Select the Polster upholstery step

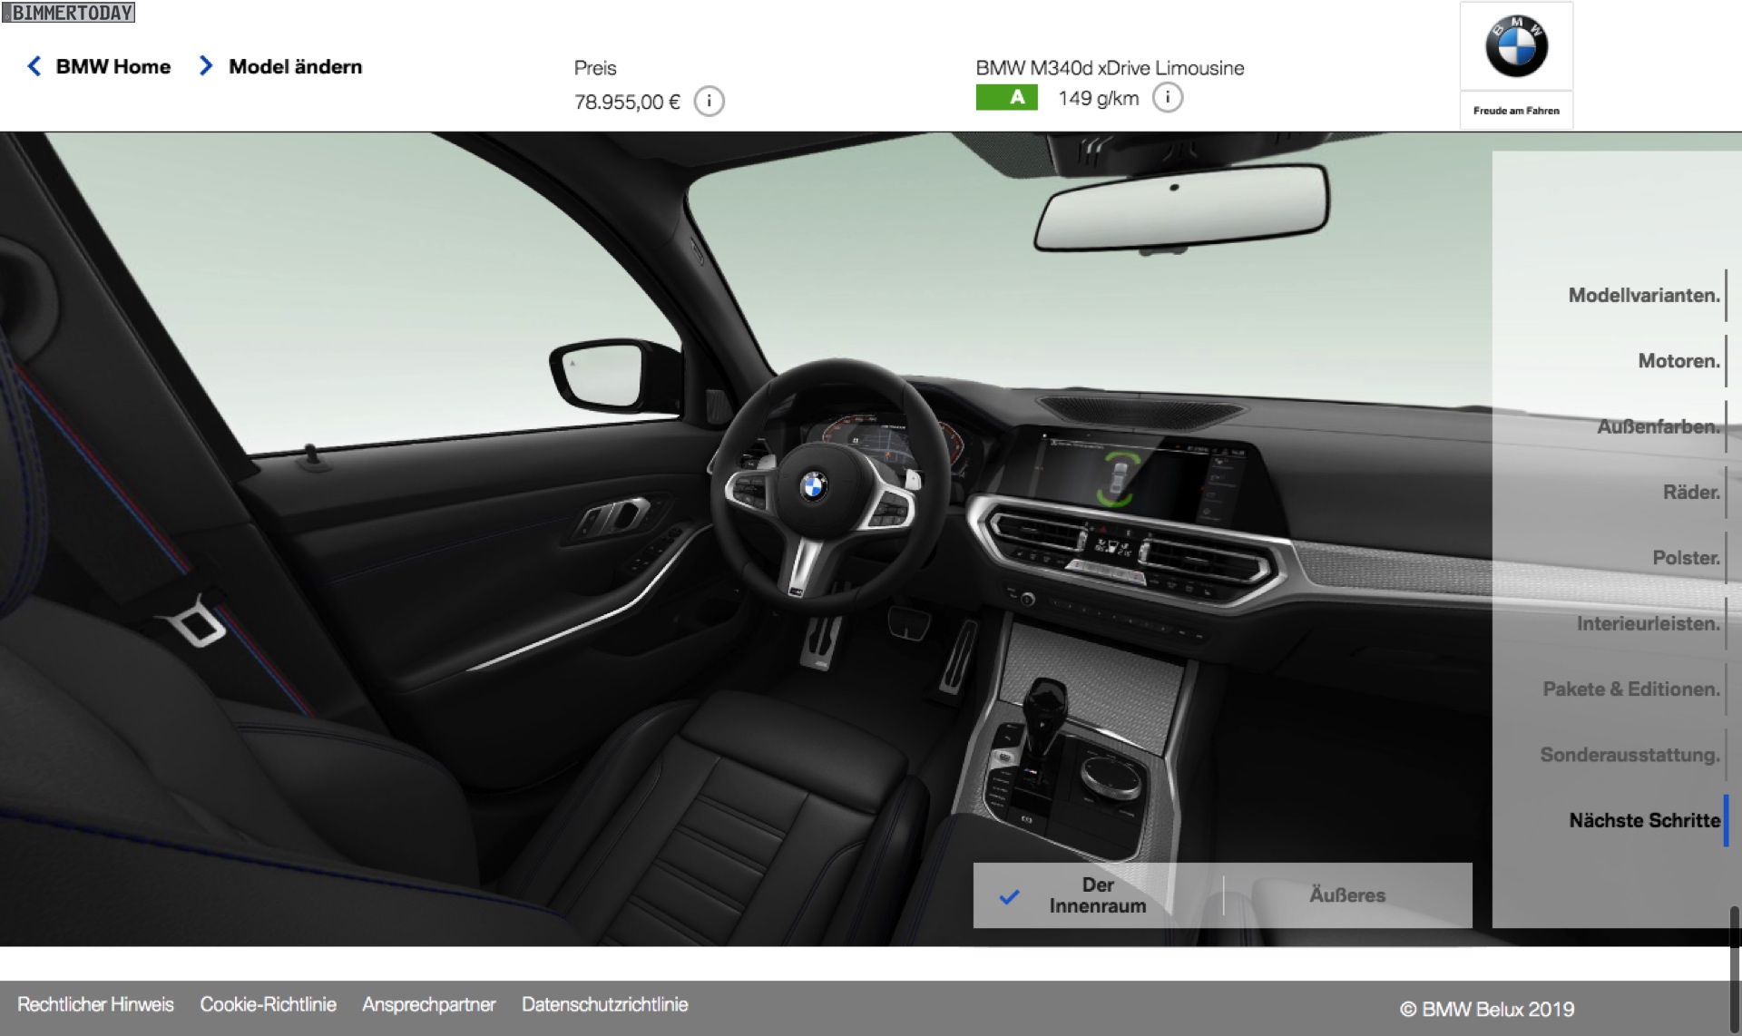1685,558
